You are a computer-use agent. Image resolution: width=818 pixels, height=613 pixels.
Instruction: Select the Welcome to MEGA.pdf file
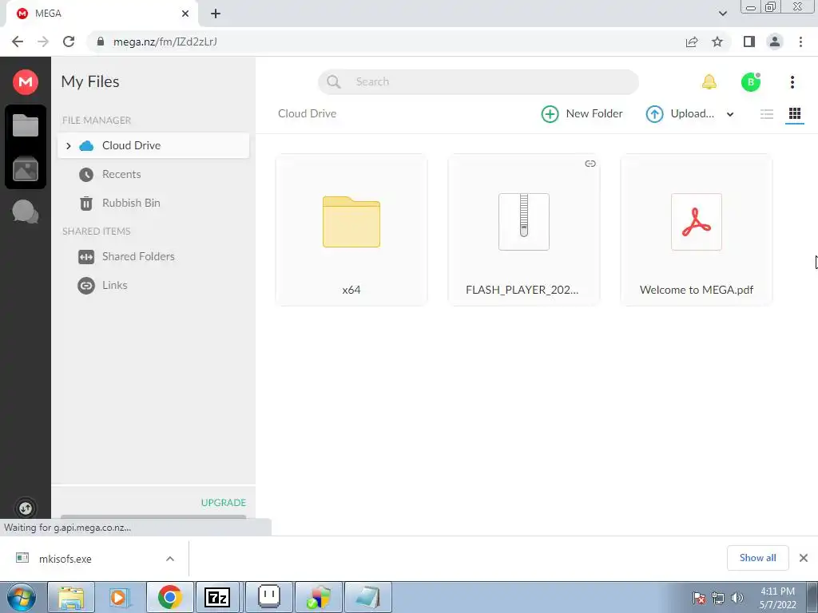697,230
